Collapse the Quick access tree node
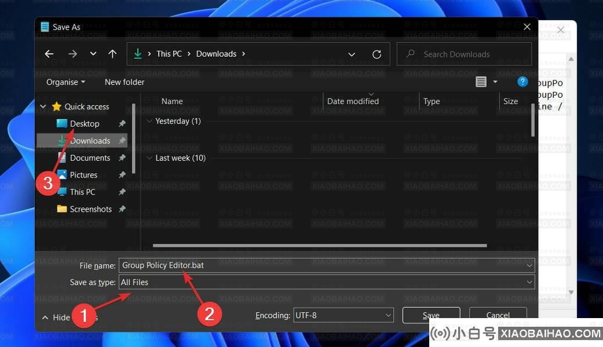 (x=43, y=106)
